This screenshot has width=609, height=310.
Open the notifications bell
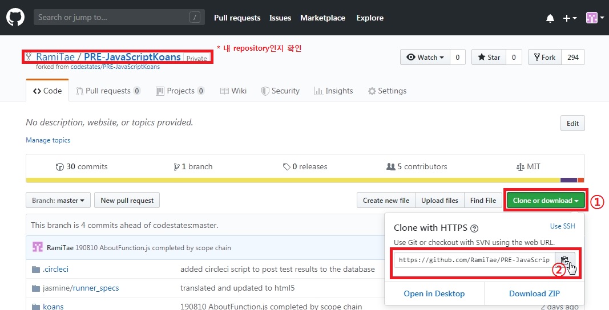click(550, 18)
